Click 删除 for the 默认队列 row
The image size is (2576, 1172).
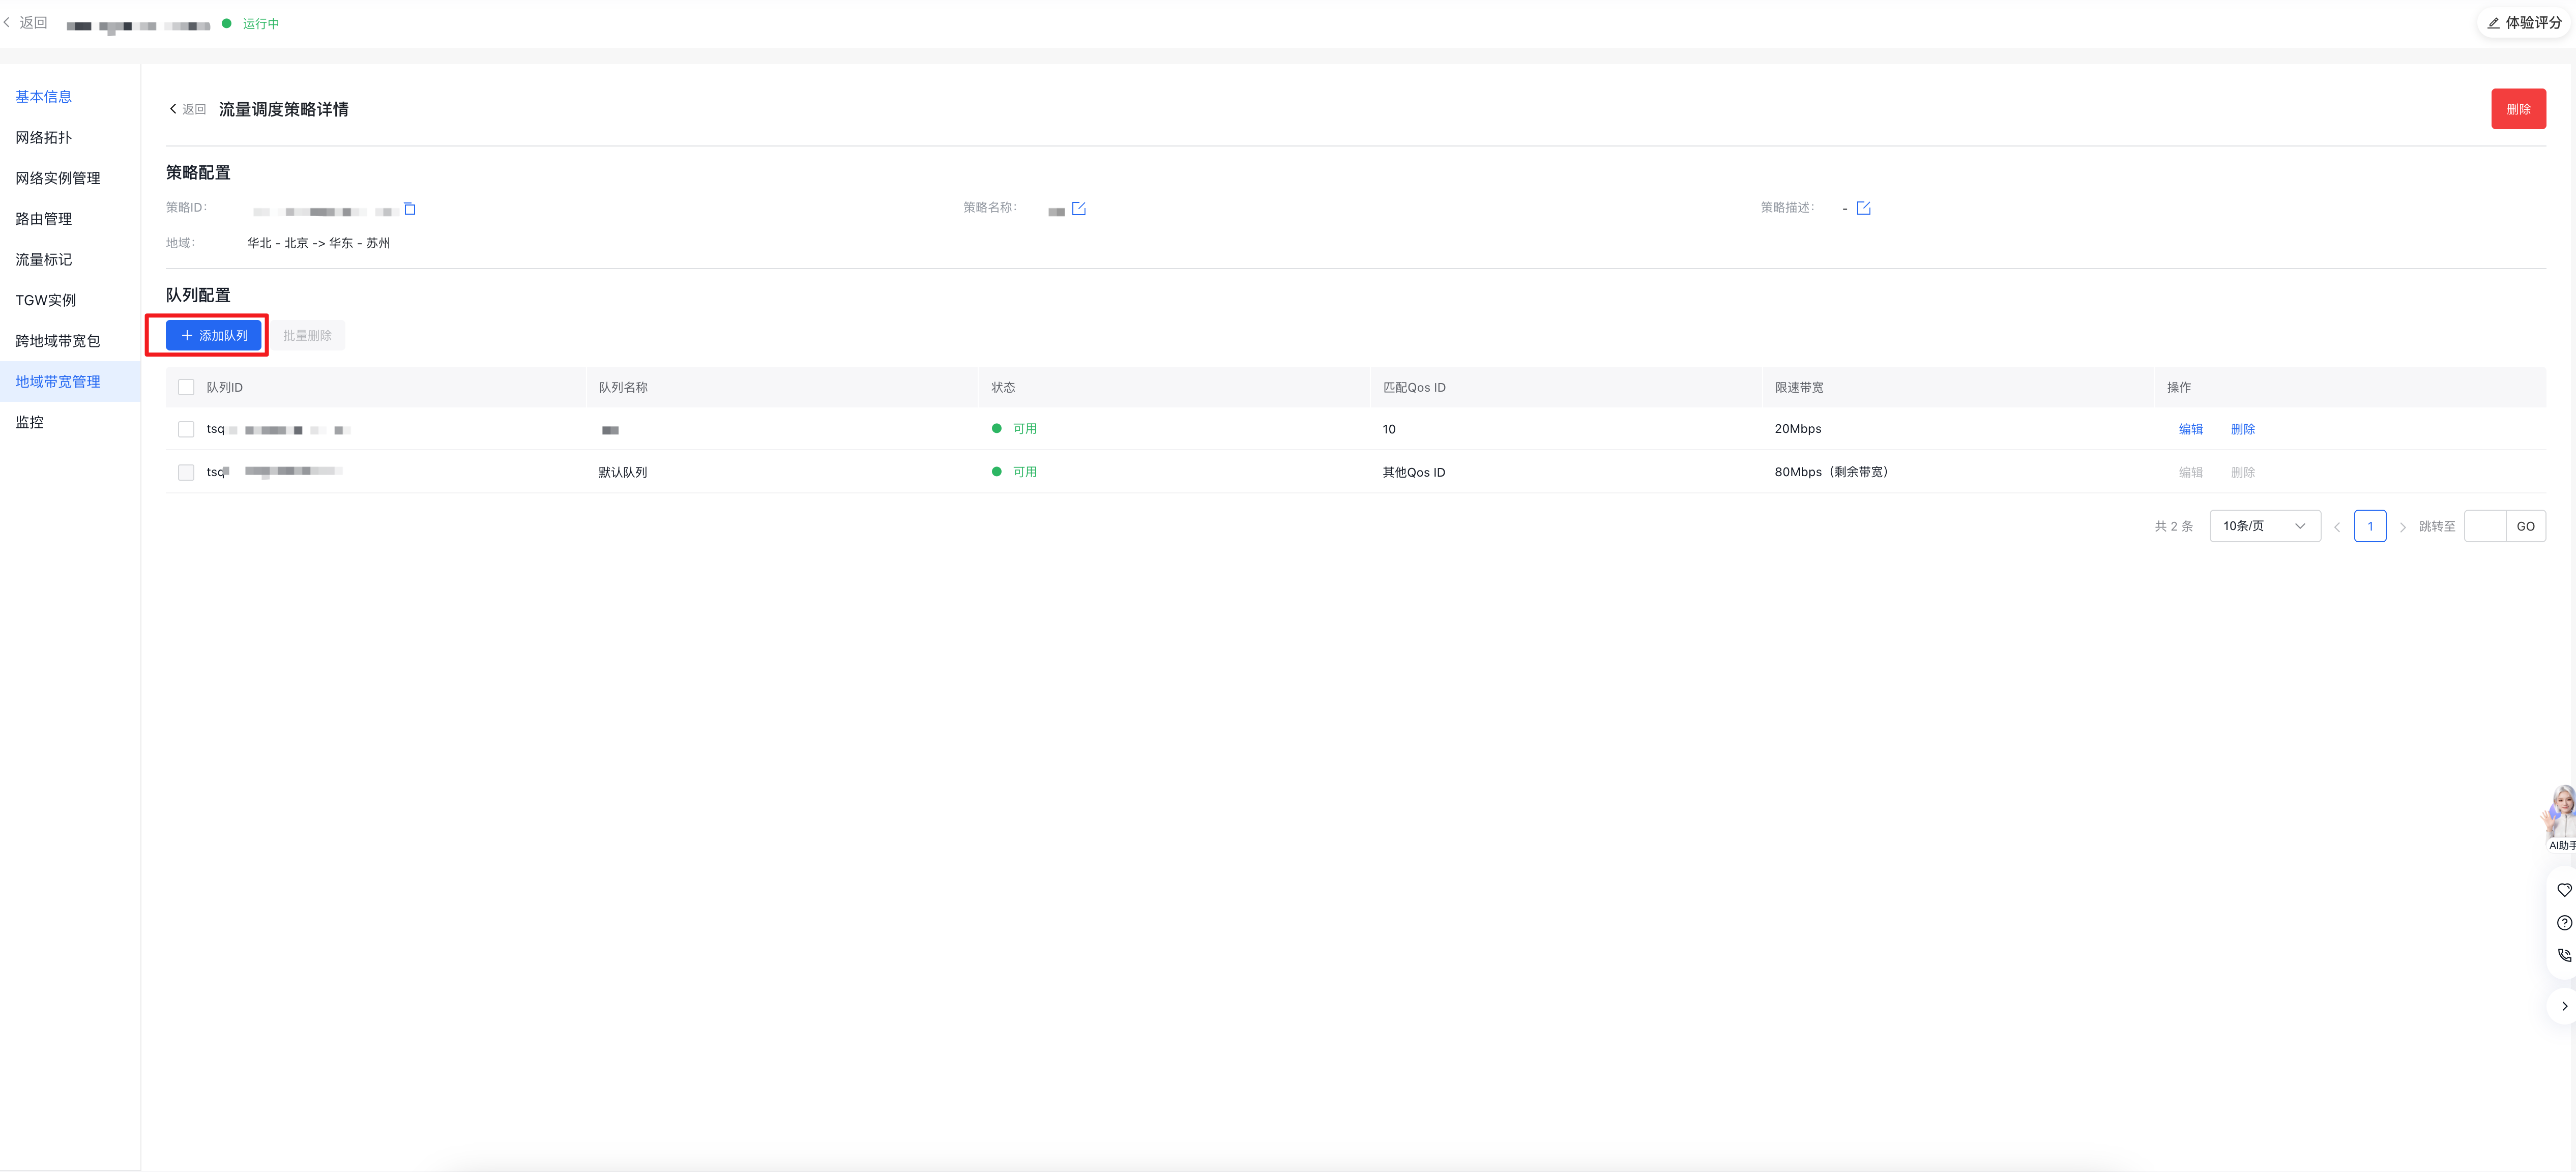click(2243, 472)
